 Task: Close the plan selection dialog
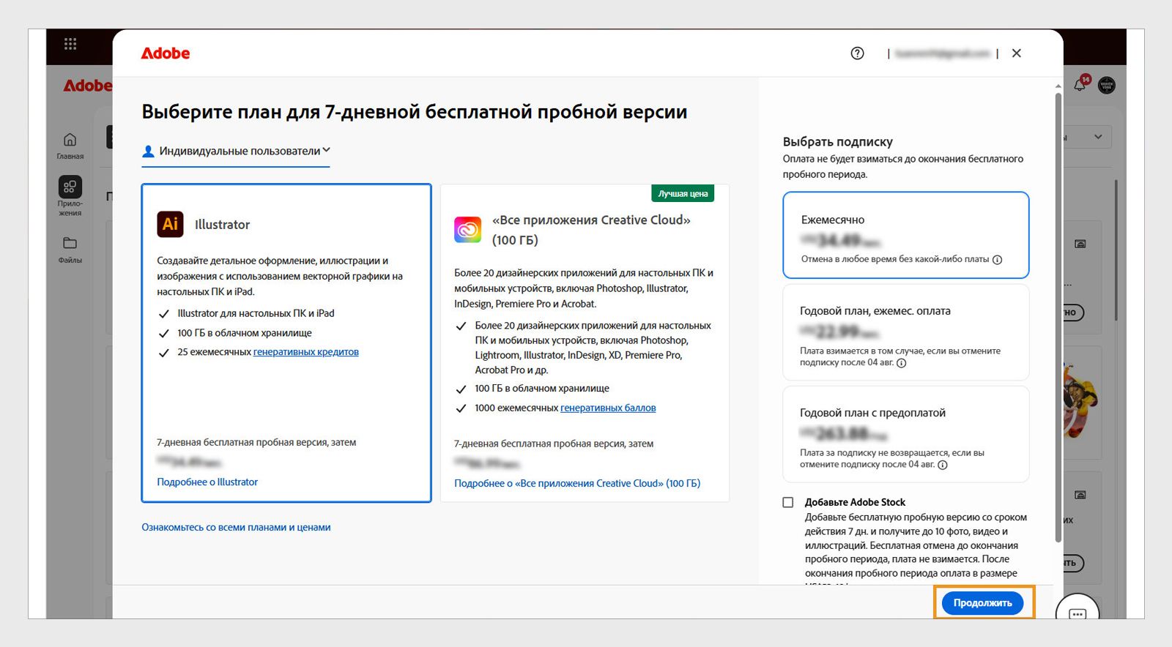(1017, 53)
